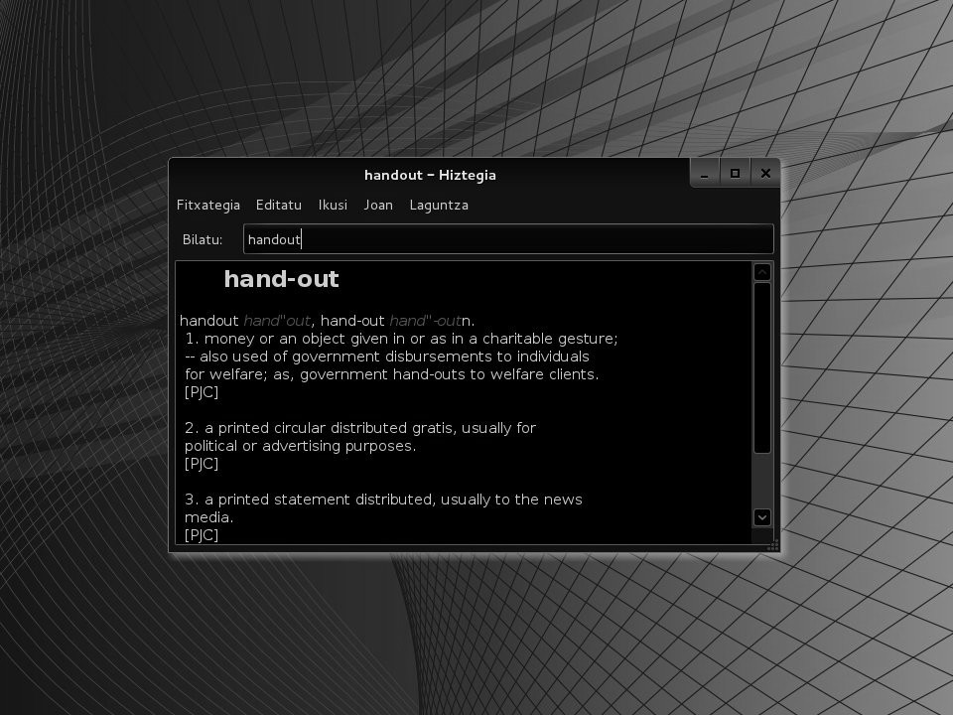Image resolution: width=953 pixels, height=715 pixels.
Task: Open the Fitxategia menu
Action: point(207,205)
